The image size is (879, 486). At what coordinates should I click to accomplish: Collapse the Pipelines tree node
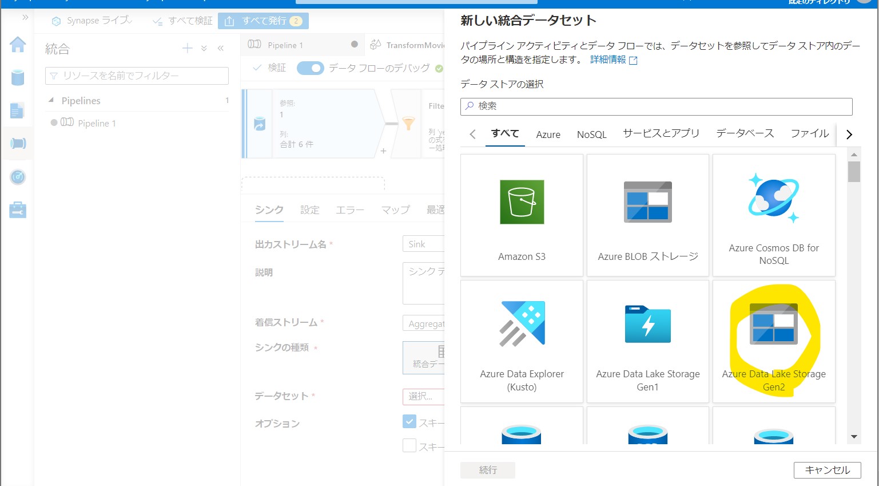point(51,100)
